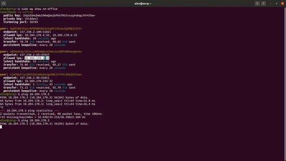Click ping reply line icmp_seq=2
This screenshot has width=286, height=161.
coord(48,104)
